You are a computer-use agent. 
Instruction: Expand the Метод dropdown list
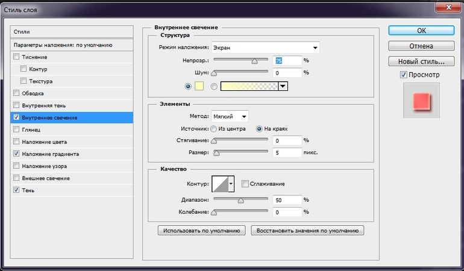click(230, 116)
